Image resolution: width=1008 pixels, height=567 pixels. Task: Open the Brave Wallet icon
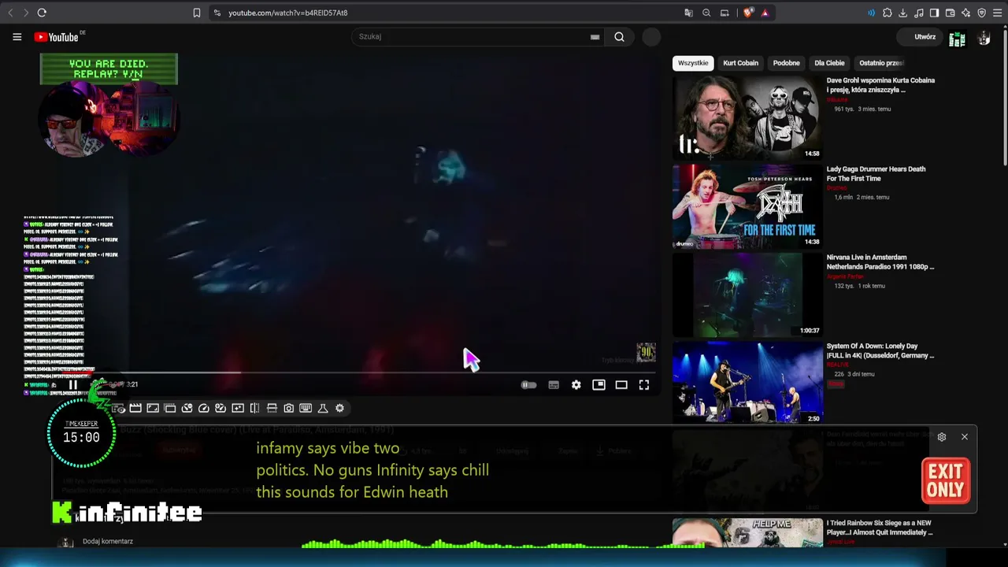tap(950, 13)
